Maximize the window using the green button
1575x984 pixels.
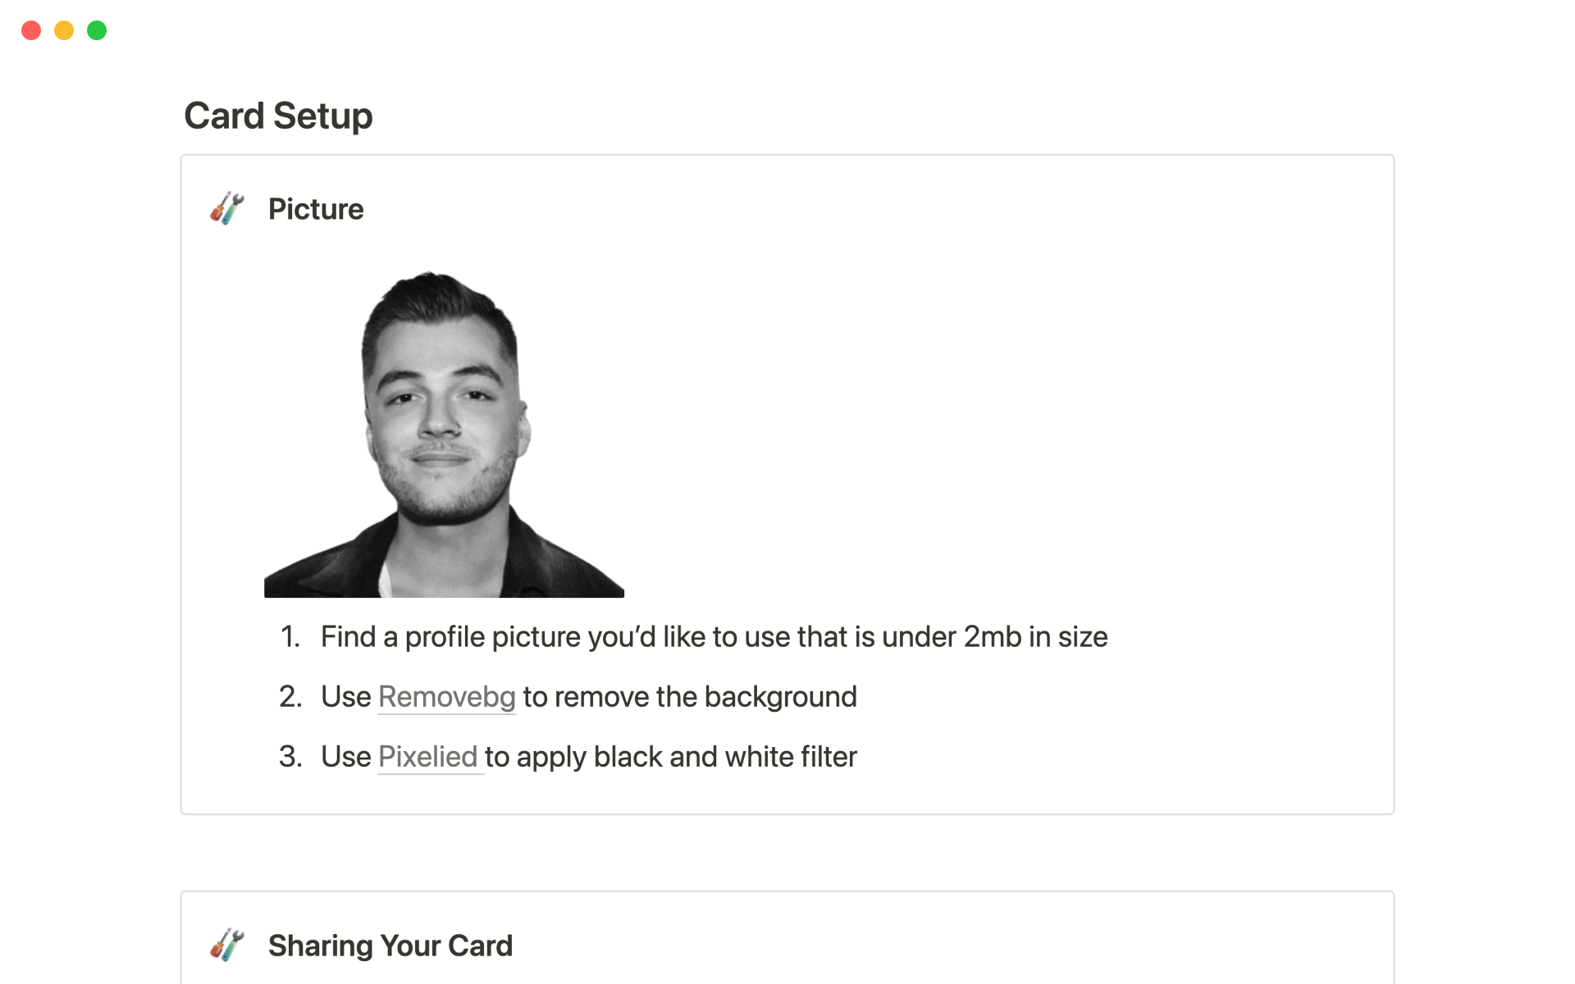coord(97,30)
